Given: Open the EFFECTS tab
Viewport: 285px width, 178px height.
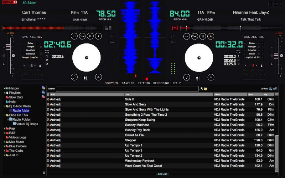Looking at the screenshot, I should (x=144, y=83).
